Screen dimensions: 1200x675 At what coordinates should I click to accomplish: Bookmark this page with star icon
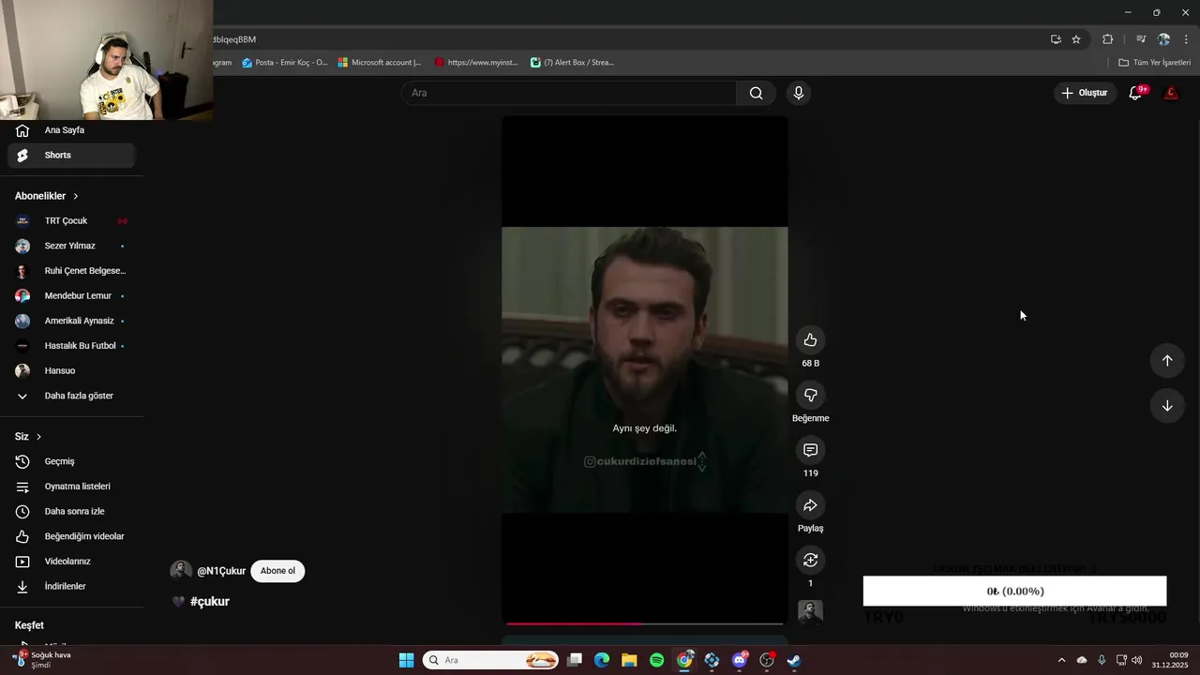pos(1076,39)
